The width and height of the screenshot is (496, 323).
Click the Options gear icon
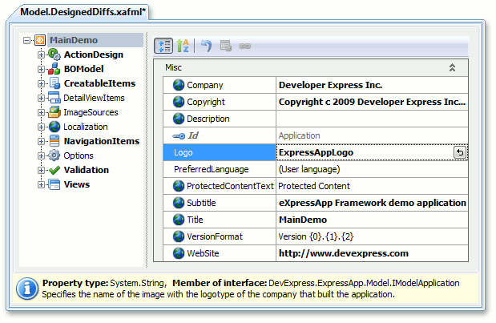point(54,155)
